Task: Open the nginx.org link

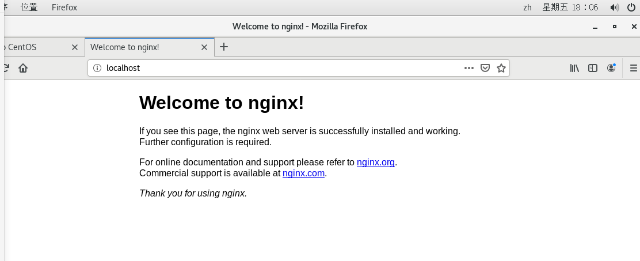Action: tap(375, 162)
